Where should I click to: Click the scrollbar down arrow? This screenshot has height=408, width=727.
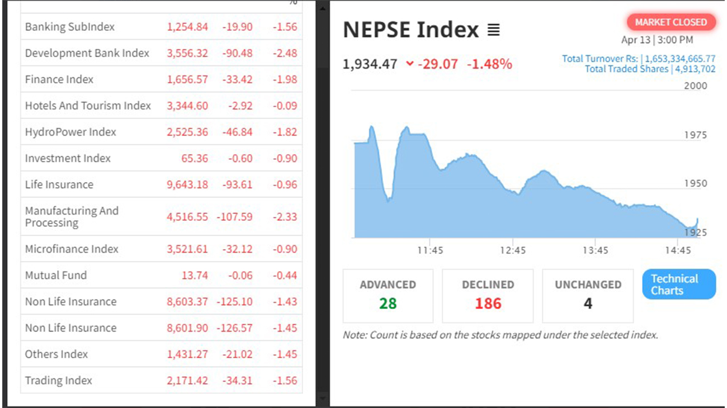point(321,398)
